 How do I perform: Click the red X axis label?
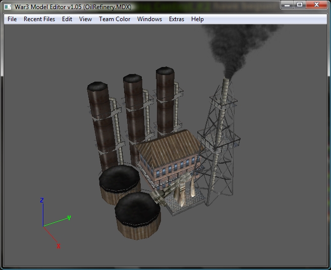click(x=59, y=246)
